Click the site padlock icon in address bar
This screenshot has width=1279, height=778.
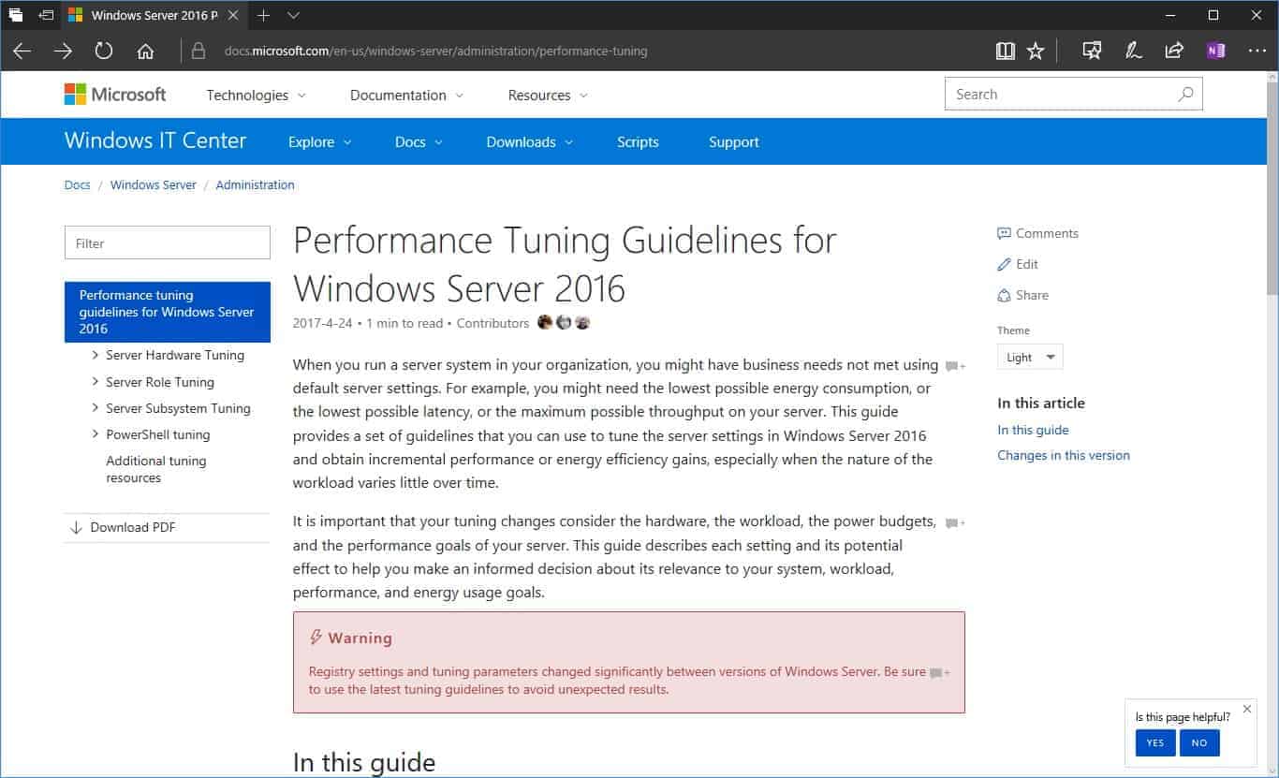pos(198,51)
